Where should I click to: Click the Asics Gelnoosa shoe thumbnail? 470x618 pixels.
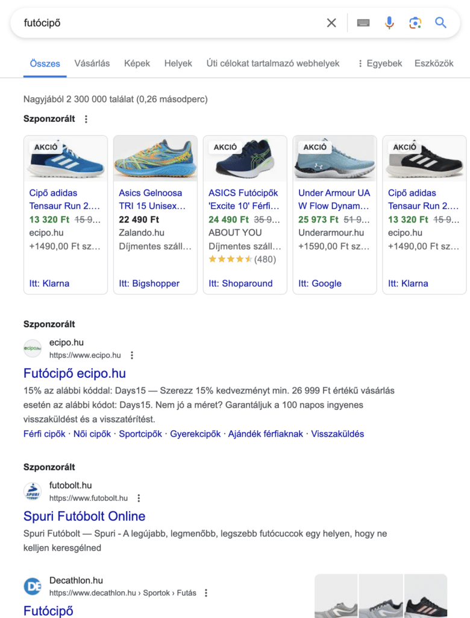tap(155, 159)
